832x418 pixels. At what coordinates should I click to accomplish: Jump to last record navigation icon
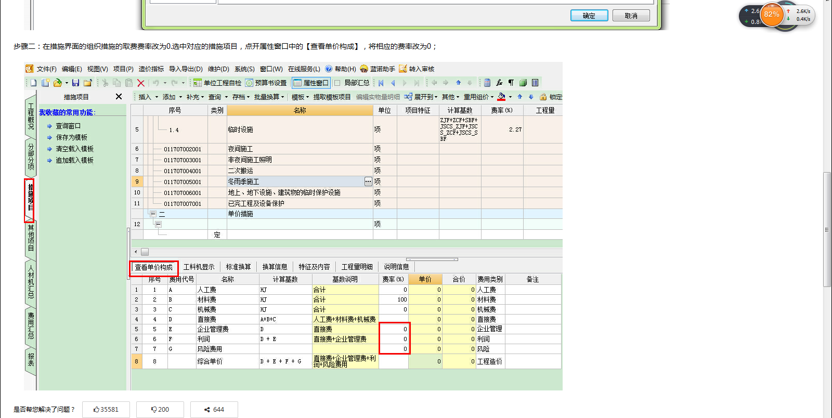[x=417, y=83]
